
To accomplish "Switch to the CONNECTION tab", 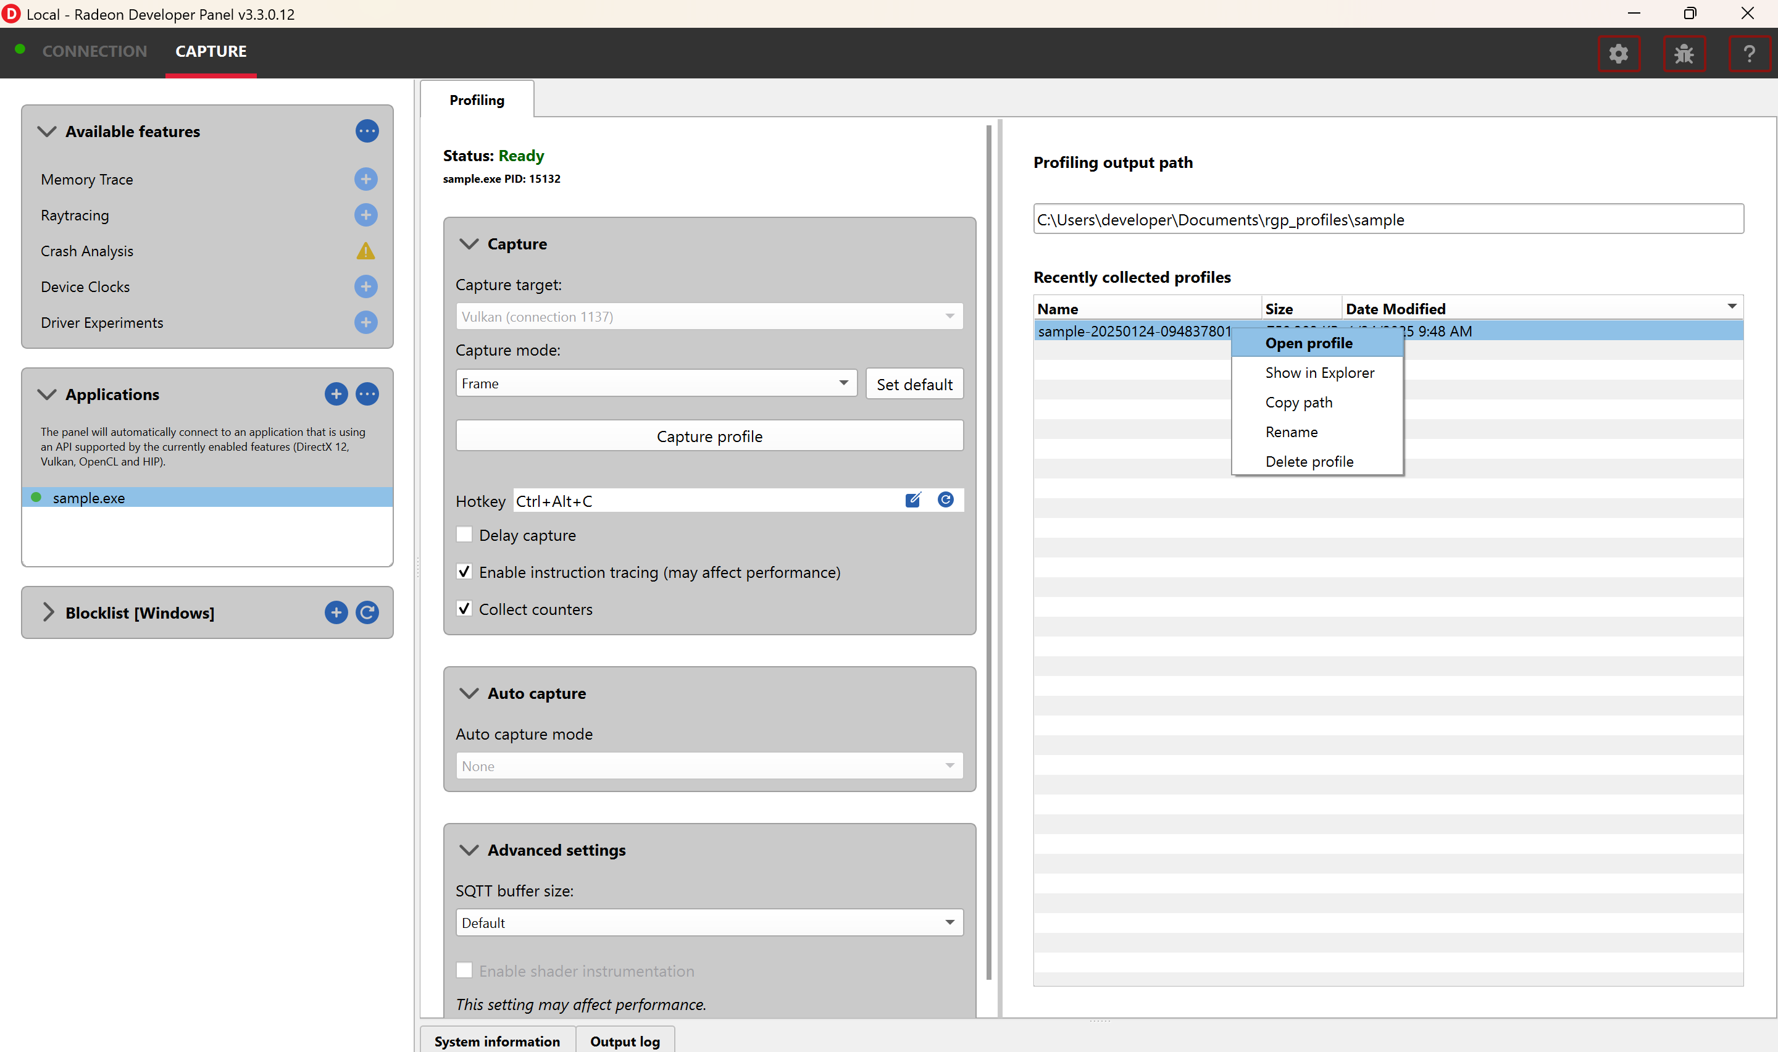I will point(94,52).
